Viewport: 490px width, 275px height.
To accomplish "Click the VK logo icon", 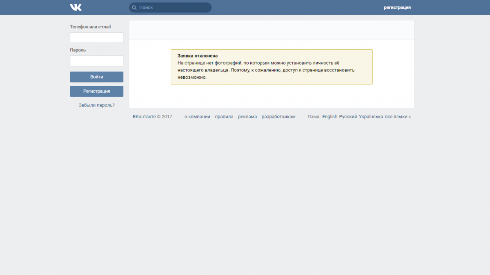I will pos(76,7).
